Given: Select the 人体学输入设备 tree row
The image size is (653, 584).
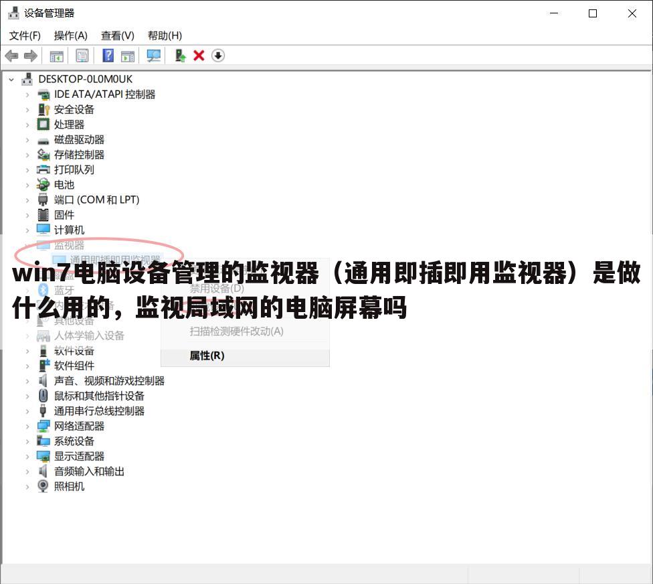Looking at the screenshot, I should 89,336.
